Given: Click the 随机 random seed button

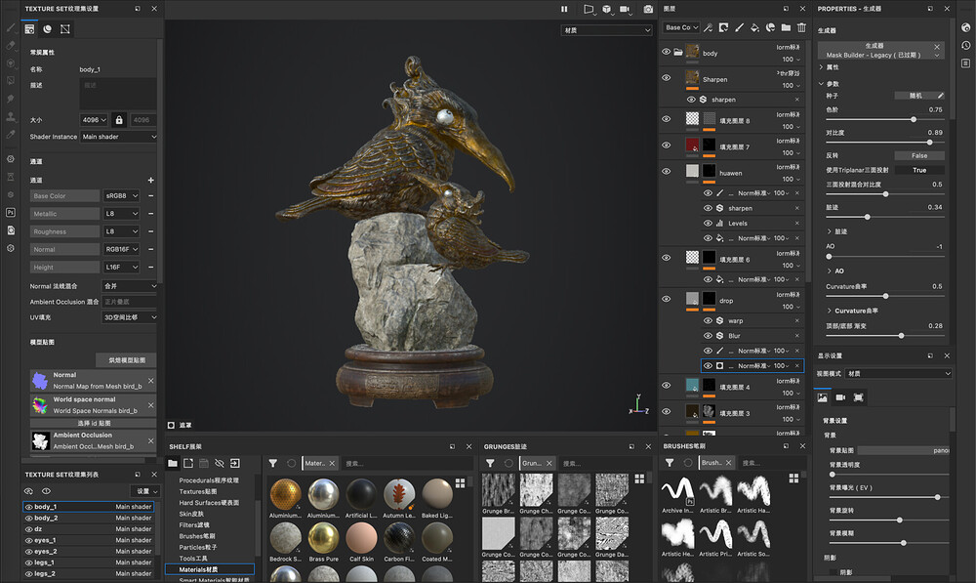Looking at the screenshot, I should (915, 96).
